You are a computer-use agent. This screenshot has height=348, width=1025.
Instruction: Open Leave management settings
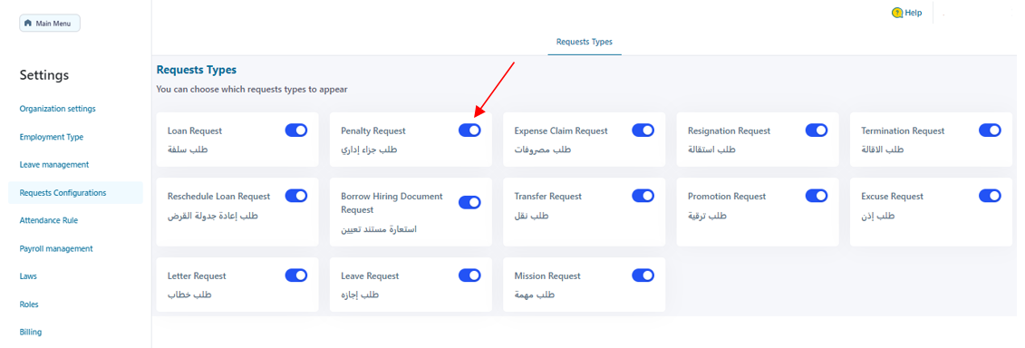pos(54,165)
